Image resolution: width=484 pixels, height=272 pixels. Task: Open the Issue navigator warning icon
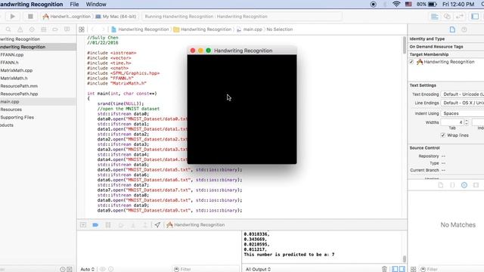[x=20, y=29]
